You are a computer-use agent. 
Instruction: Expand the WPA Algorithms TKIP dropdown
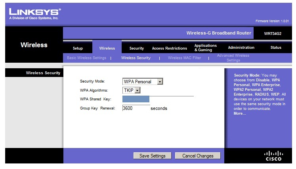[132, 90]
